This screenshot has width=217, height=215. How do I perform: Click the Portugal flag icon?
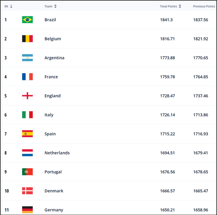(27, 172)
